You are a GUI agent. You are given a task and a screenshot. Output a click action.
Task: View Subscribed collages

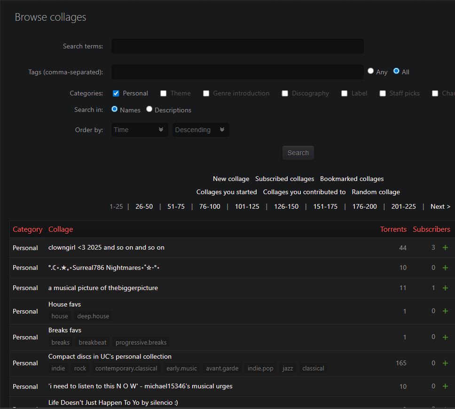click(285, 179)
